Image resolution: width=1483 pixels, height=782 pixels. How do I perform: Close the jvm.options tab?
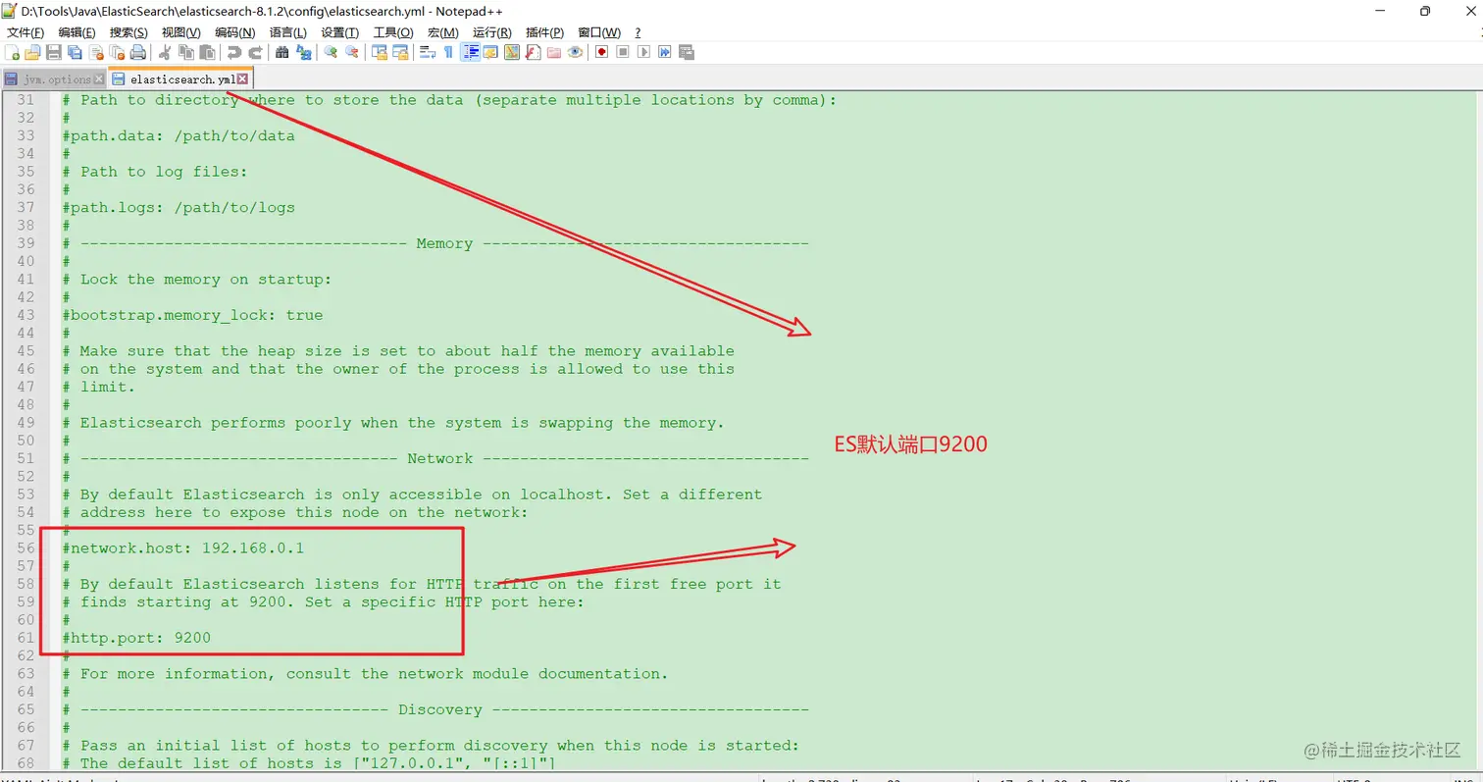tap(98, 78)
